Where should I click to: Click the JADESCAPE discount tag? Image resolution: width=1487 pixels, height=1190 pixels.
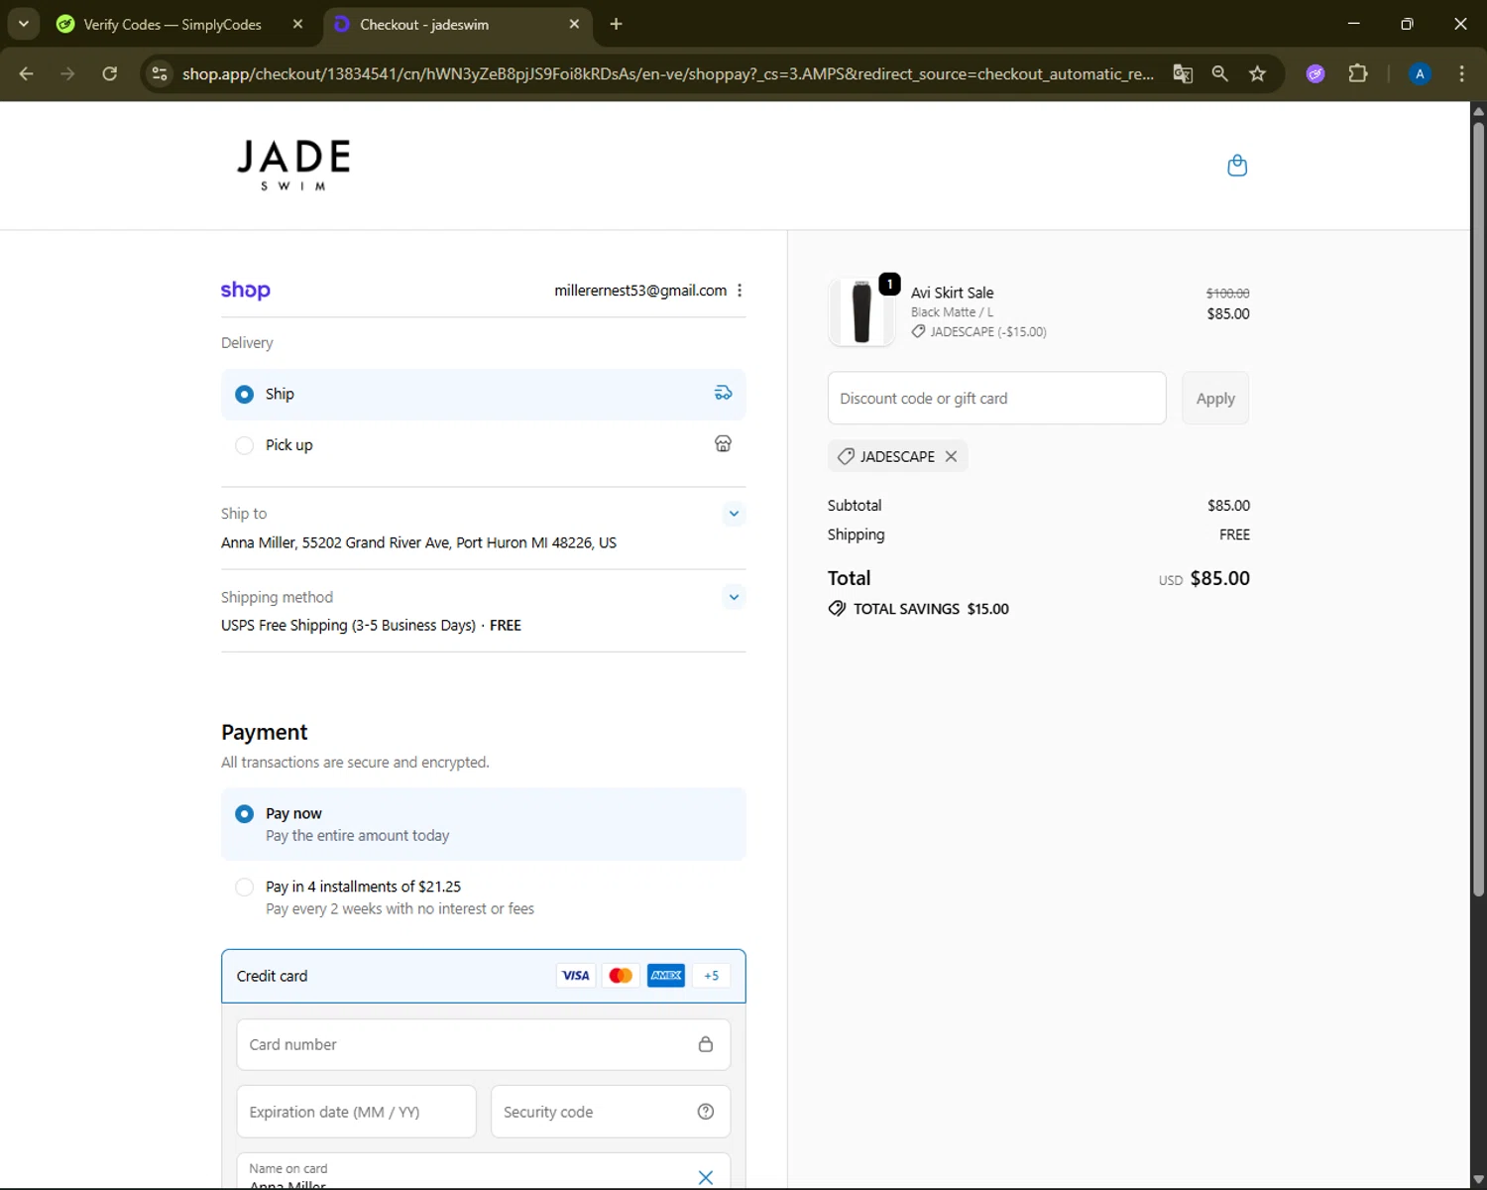897,456
